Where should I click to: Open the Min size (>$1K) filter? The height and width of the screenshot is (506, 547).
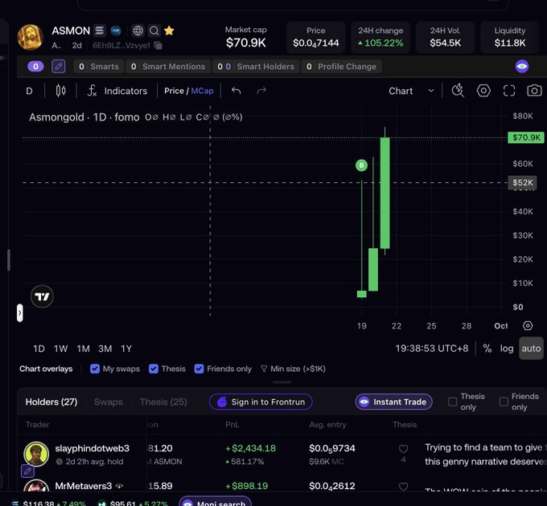pyautogui.click(x=293, y=369)
